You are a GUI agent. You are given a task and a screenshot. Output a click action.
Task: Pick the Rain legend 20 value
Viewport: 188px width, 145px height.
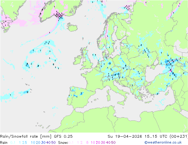coord(38,143)
